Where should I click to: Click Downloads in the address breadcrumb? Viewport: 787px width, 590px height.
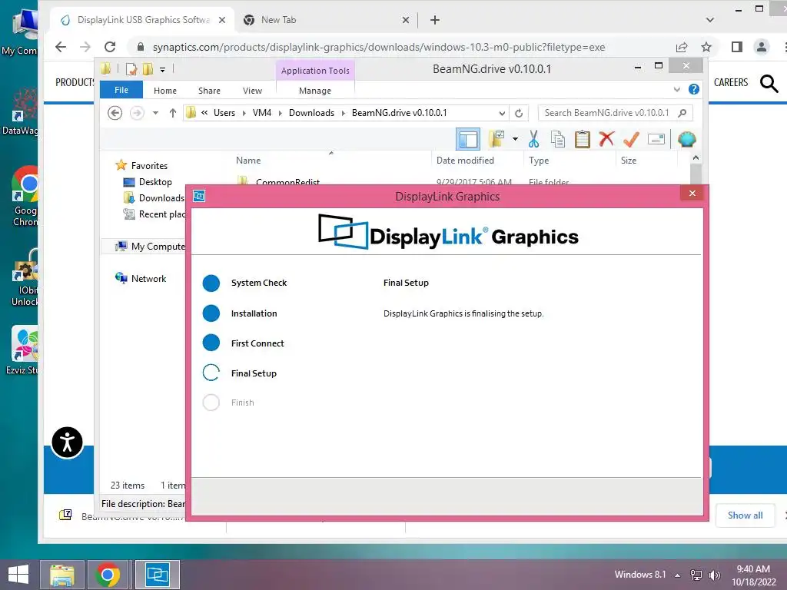click(x=311, y=113)
